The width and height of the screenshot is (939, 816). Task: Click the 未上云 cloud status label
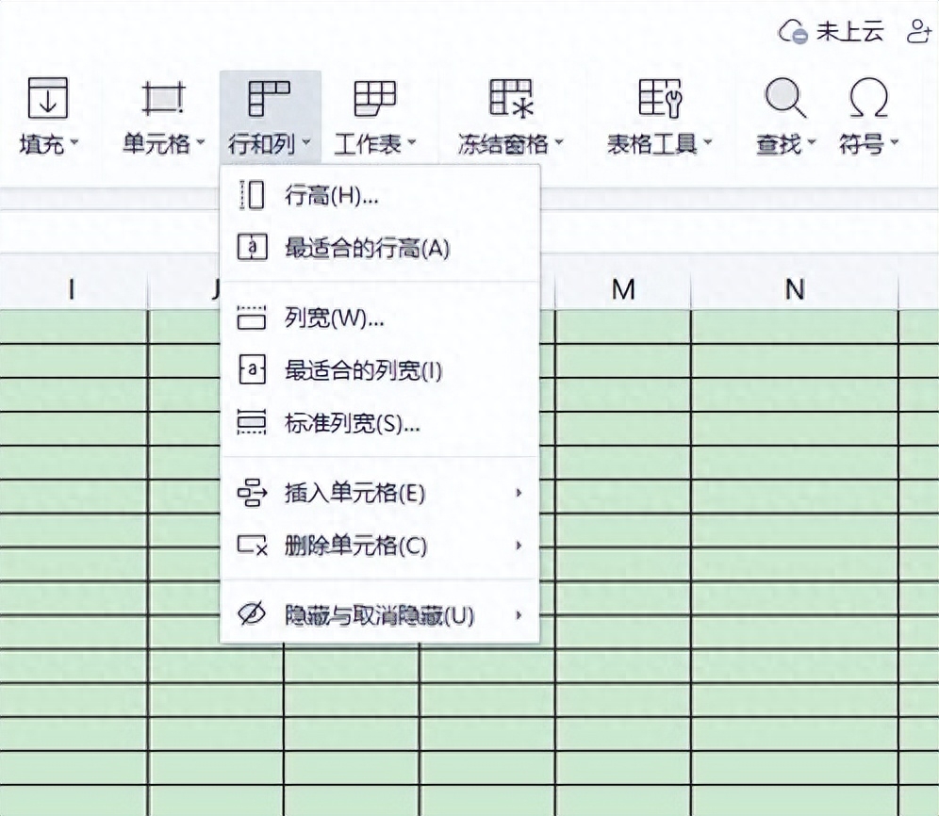(x=849, y=31)
